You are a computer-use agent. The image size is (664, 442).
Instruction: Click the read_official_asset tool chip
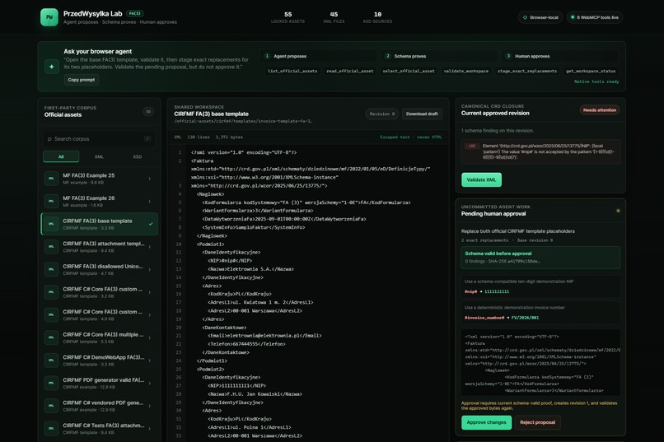pos(350,71)
